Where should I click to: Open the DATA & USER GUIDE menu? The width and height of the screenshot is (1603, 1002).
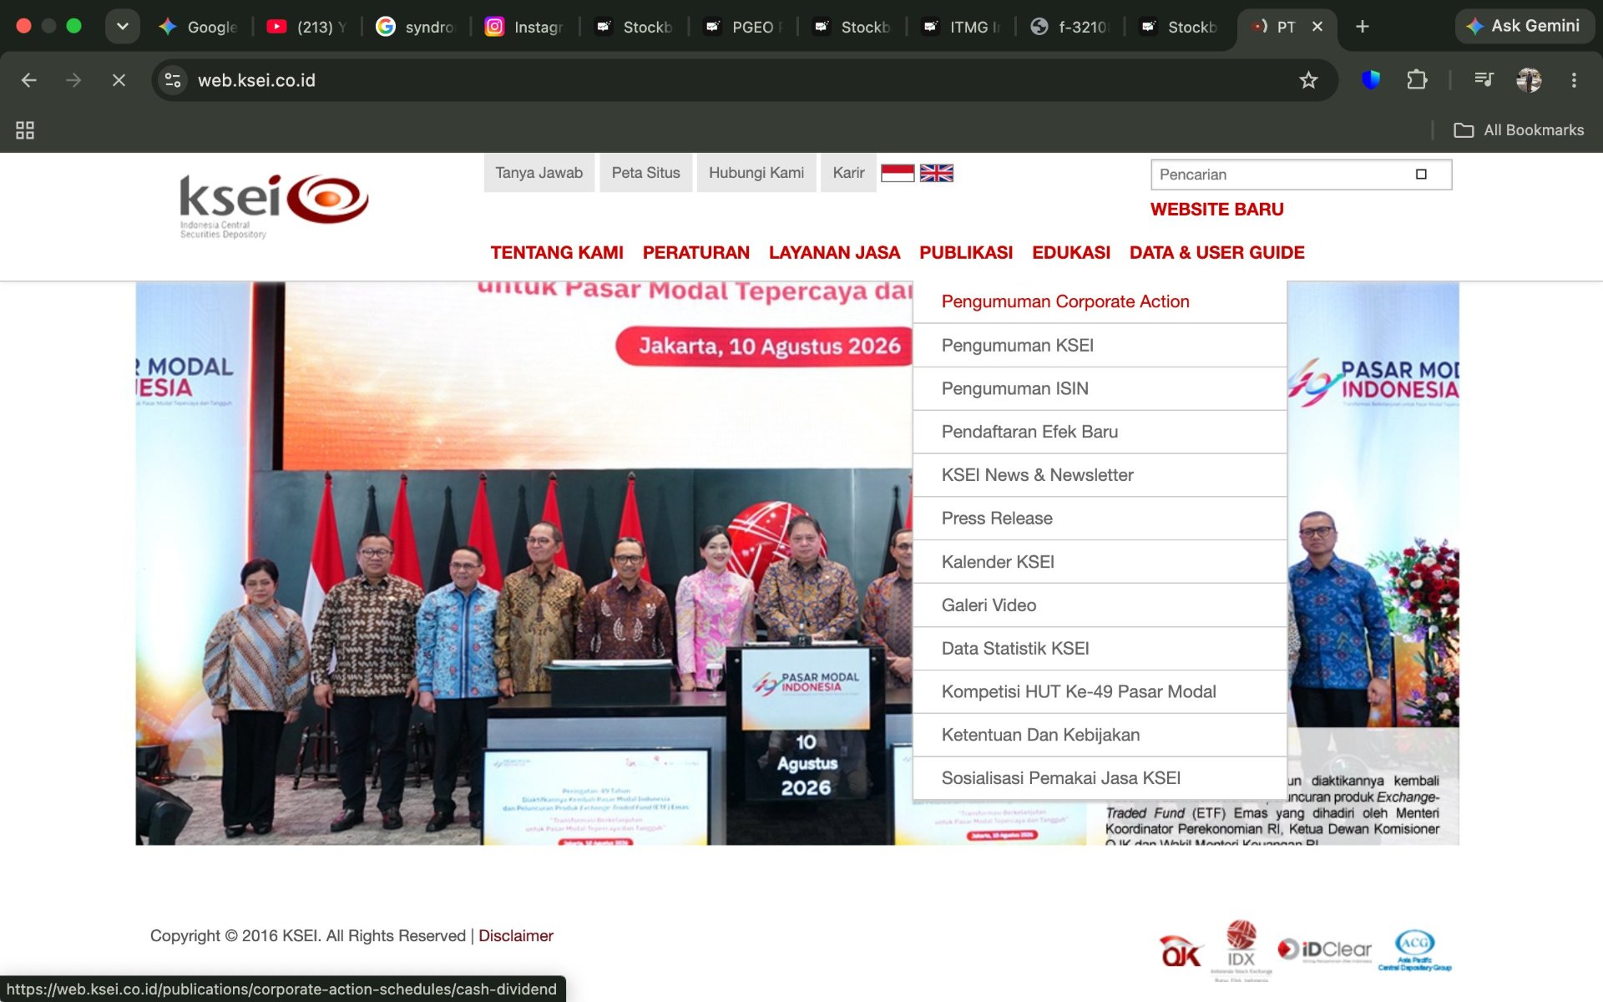click(x=1217, y=253)
